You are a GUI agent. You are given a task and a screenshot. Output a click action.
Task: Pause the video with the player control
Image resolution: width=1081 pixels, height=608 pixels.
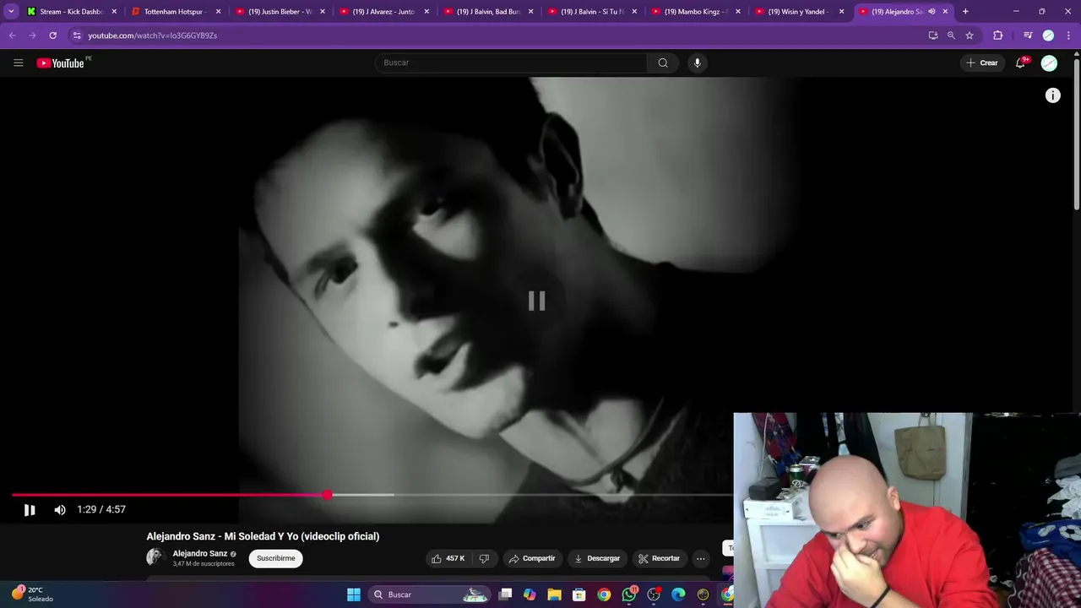tap(30, 510)
